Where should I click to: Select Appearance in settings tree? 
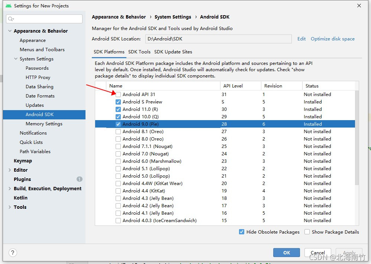(33, 40)
